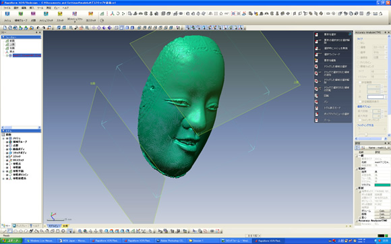Expand the 参照座標系 node in model tree
391x244 pixels.
tap(3, 179)
